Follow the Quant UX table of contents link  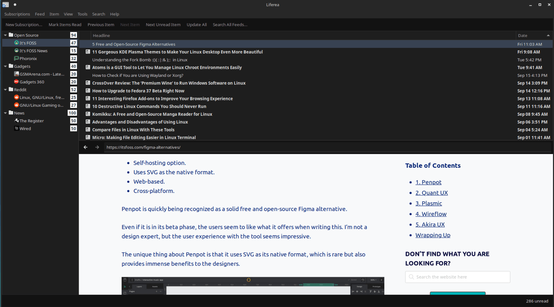[431, 193]
